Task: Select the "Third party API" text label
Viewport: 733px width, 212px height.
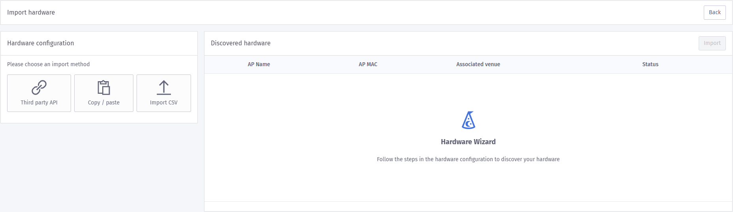Action: [39, 102]
